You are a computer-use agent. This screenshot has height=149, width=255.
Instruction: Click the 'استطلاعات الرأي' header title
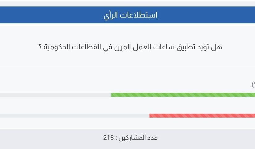[x=130, y=15]
